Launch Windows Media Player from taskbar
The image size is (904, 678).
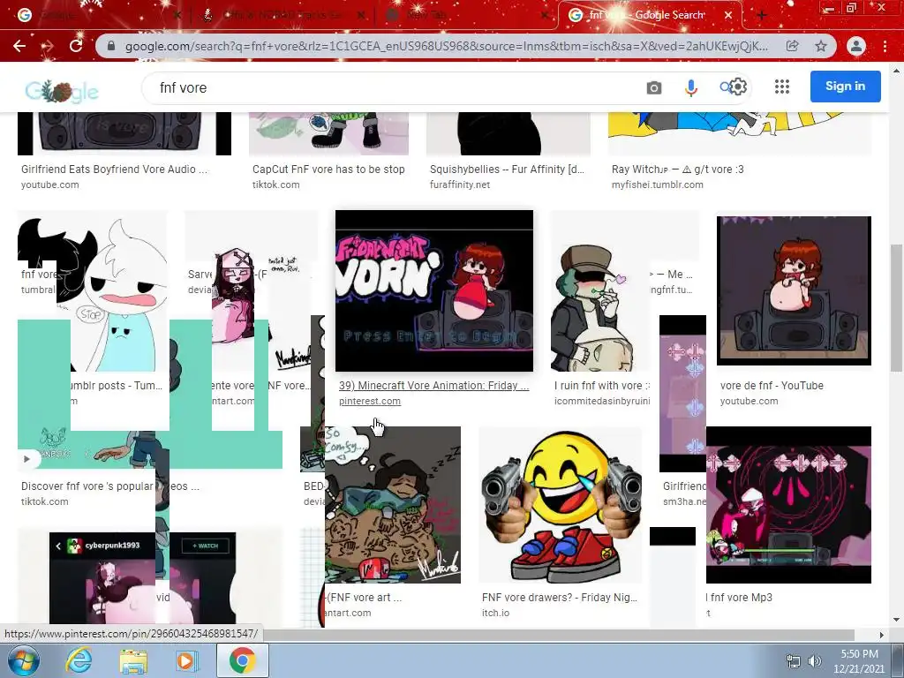(x=185, y=660)
